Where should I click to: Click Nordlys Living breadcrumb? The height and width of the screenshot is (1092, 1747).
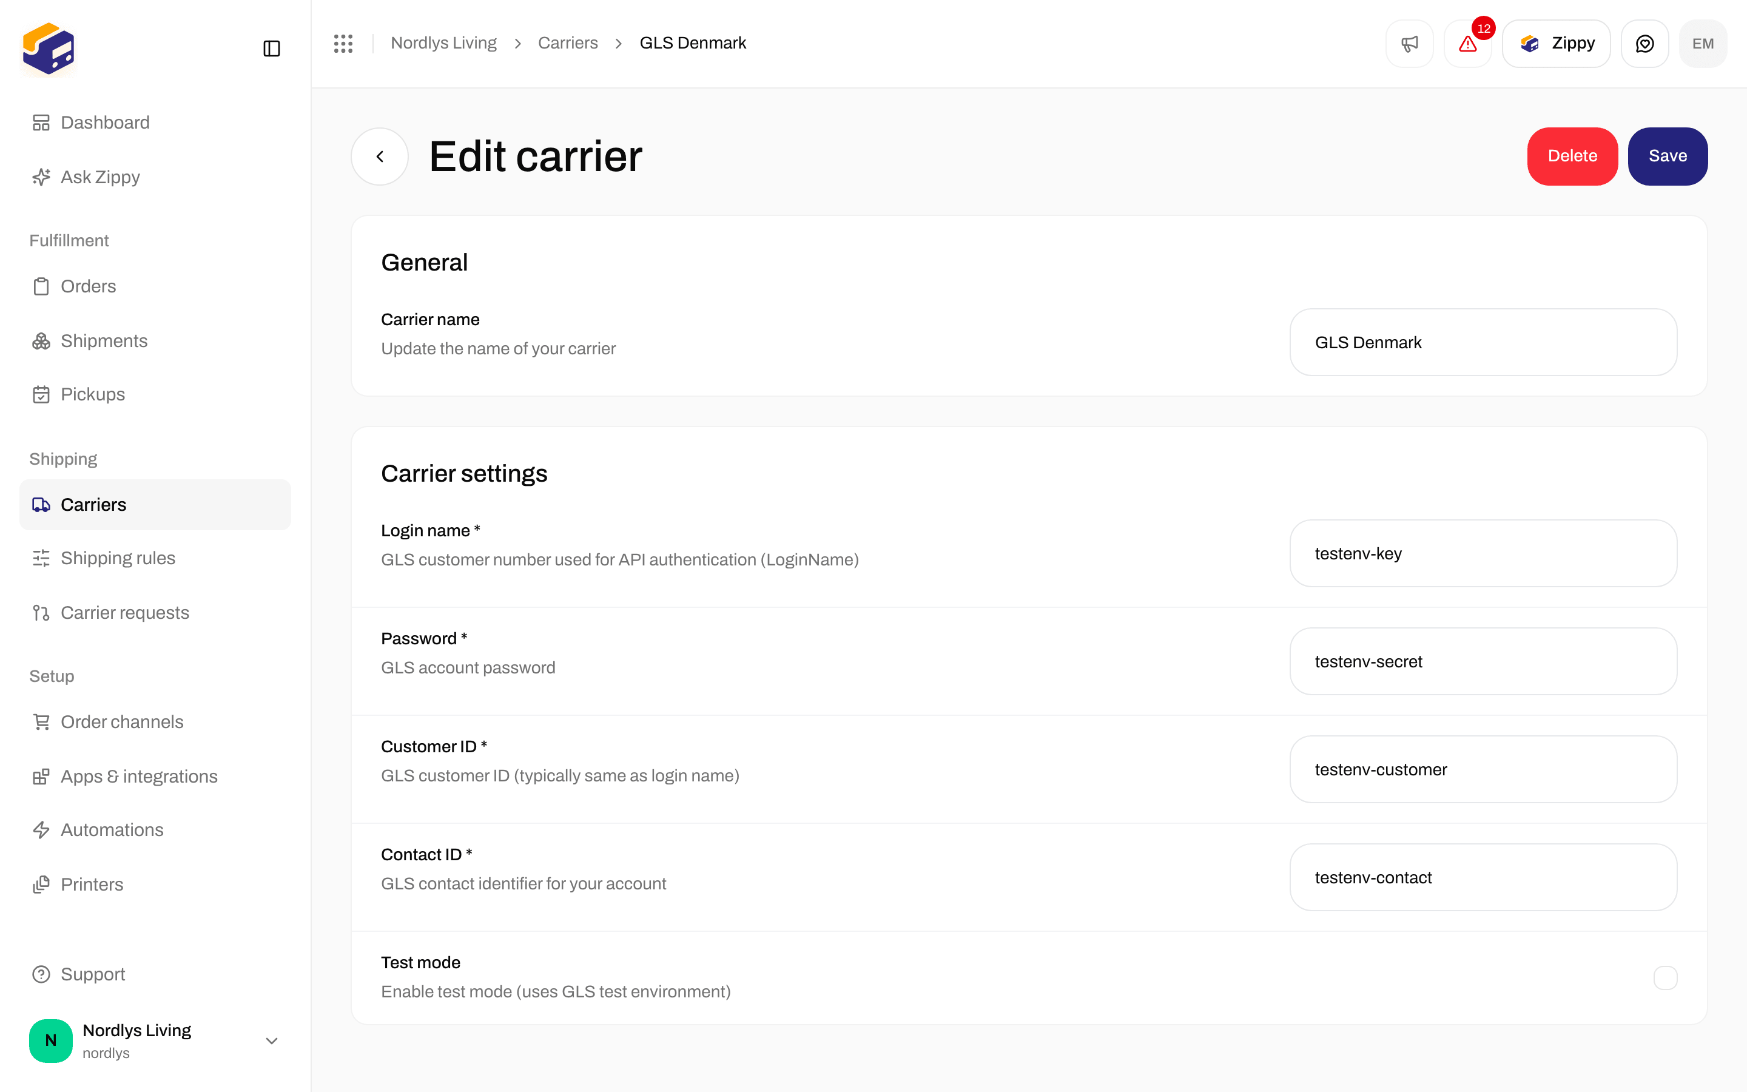pos(443,43)
